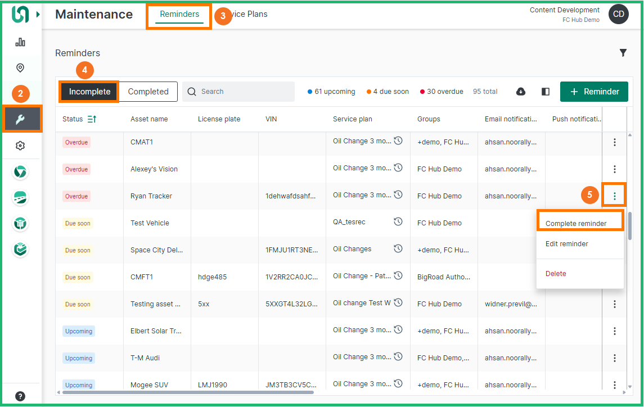
Task: Expand the sidebar with the arrow
Action: pos(38,14)
